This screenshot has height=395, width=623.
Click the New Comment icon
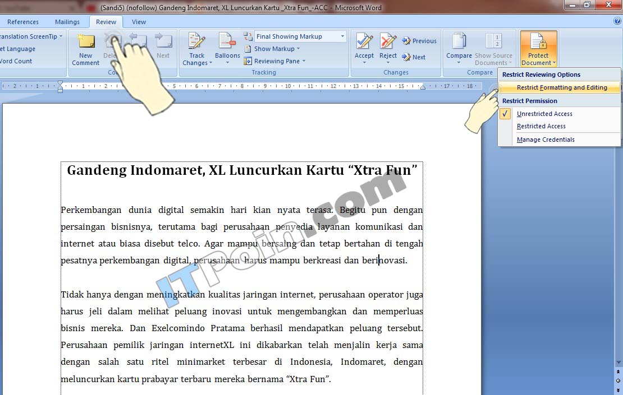click(86, 42)
